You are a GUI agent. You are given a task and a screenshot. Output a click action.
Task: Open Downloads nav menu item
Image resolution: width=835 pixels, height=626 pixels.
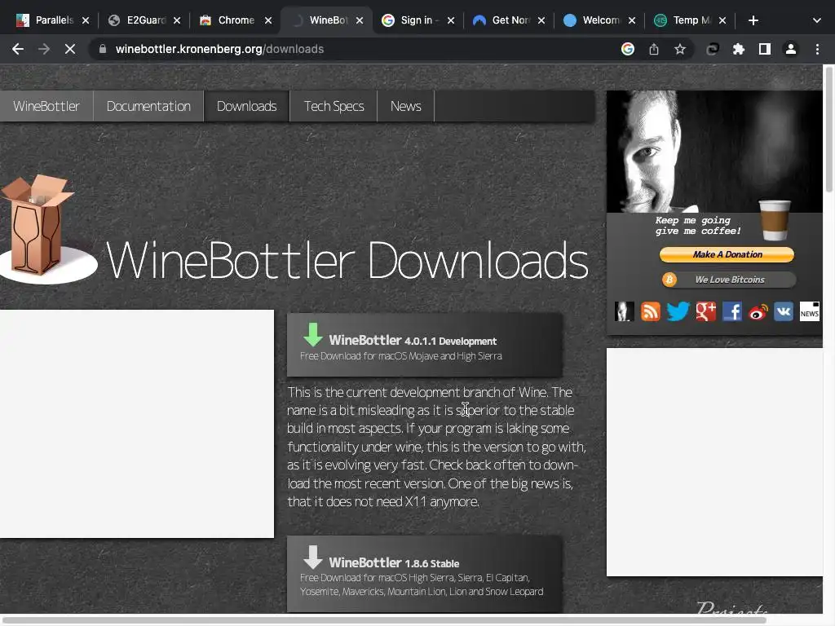point(246,106)
